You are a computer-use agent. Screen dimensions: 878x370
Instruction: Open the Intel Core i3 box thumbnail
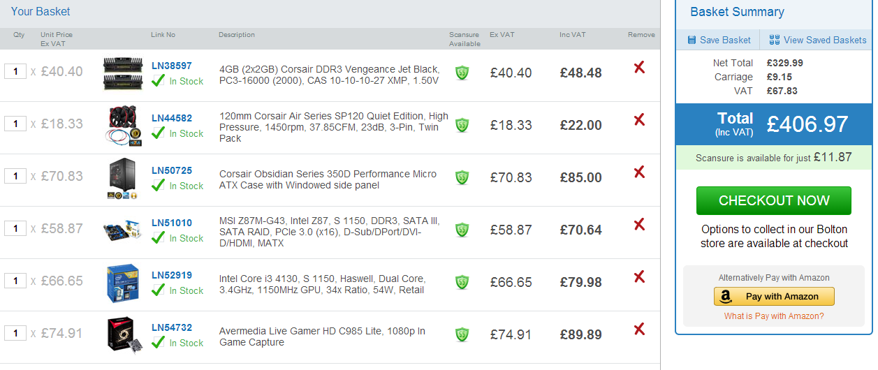(x=123, y=283)
